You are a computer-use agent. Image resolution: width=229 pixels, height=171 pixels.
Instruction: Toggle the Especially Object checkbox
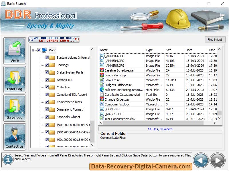point(47,117)
